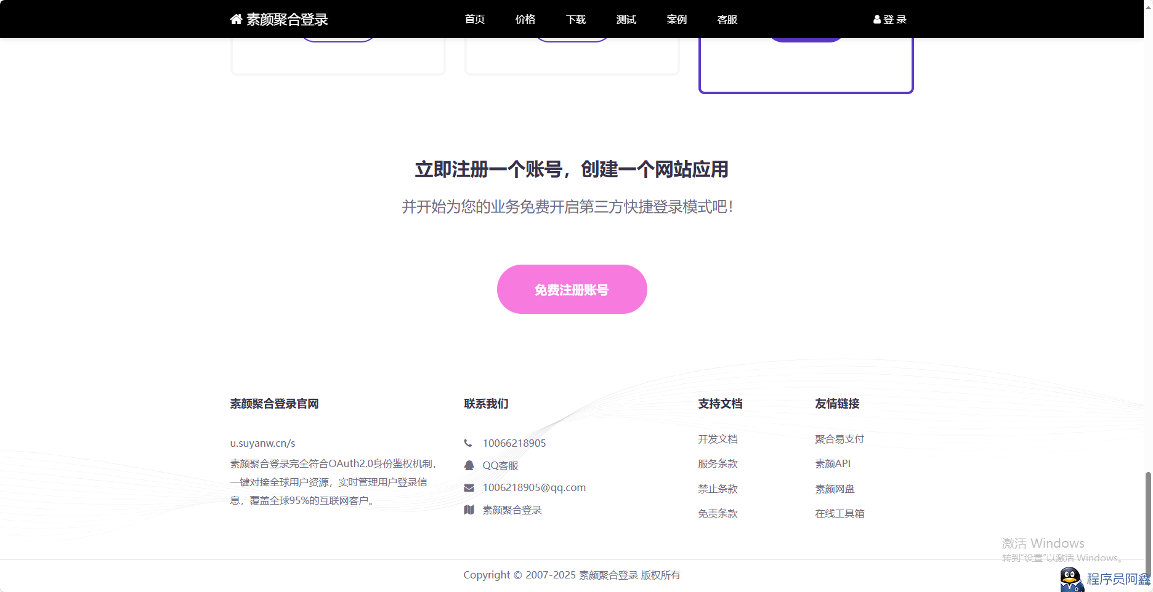Click the email 1006218905@qq.com
The image size is (1153, 592).
point(534,487)
